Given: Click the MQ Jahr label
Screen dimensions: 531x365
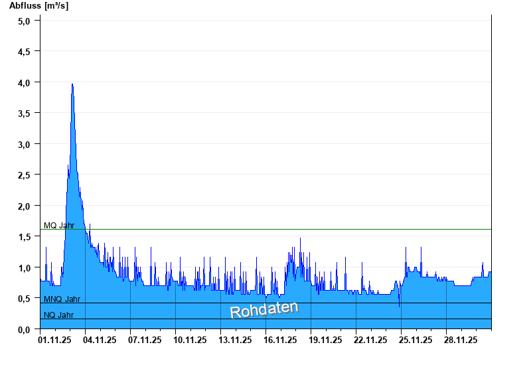Looking at the screenshot, I should (x=59, y=226).
